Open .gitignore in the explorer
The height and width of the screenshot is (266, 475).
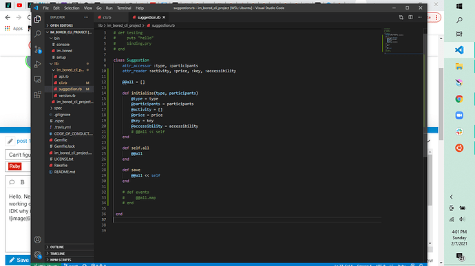pyautogui.click(x=69, y=114)
